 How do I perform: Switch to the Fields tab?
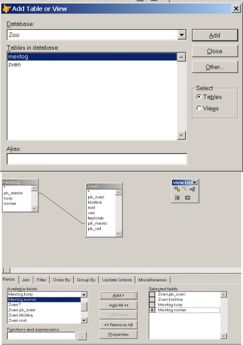[x=9, y=280]
